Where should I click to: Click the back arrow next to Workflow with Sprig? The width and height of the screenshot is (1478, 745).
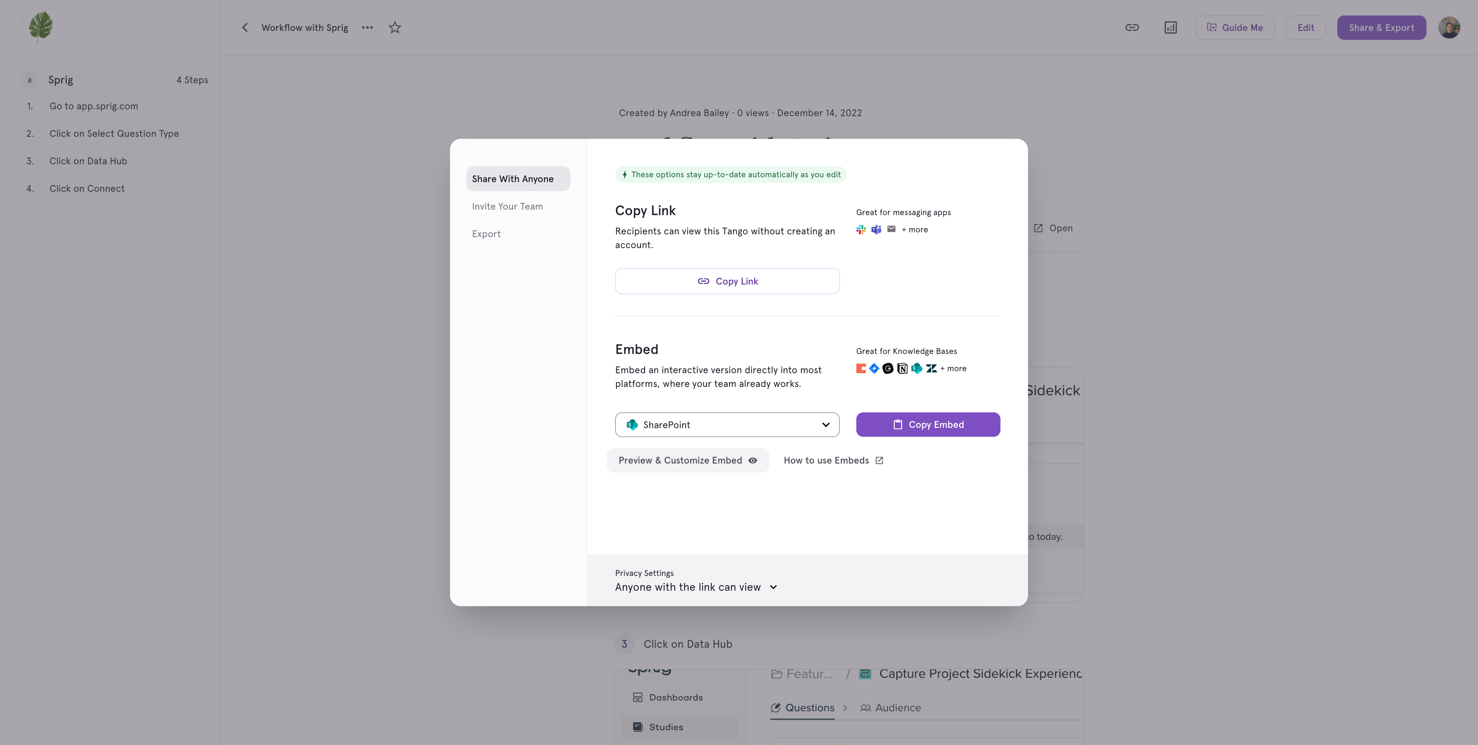click(245, 27)
